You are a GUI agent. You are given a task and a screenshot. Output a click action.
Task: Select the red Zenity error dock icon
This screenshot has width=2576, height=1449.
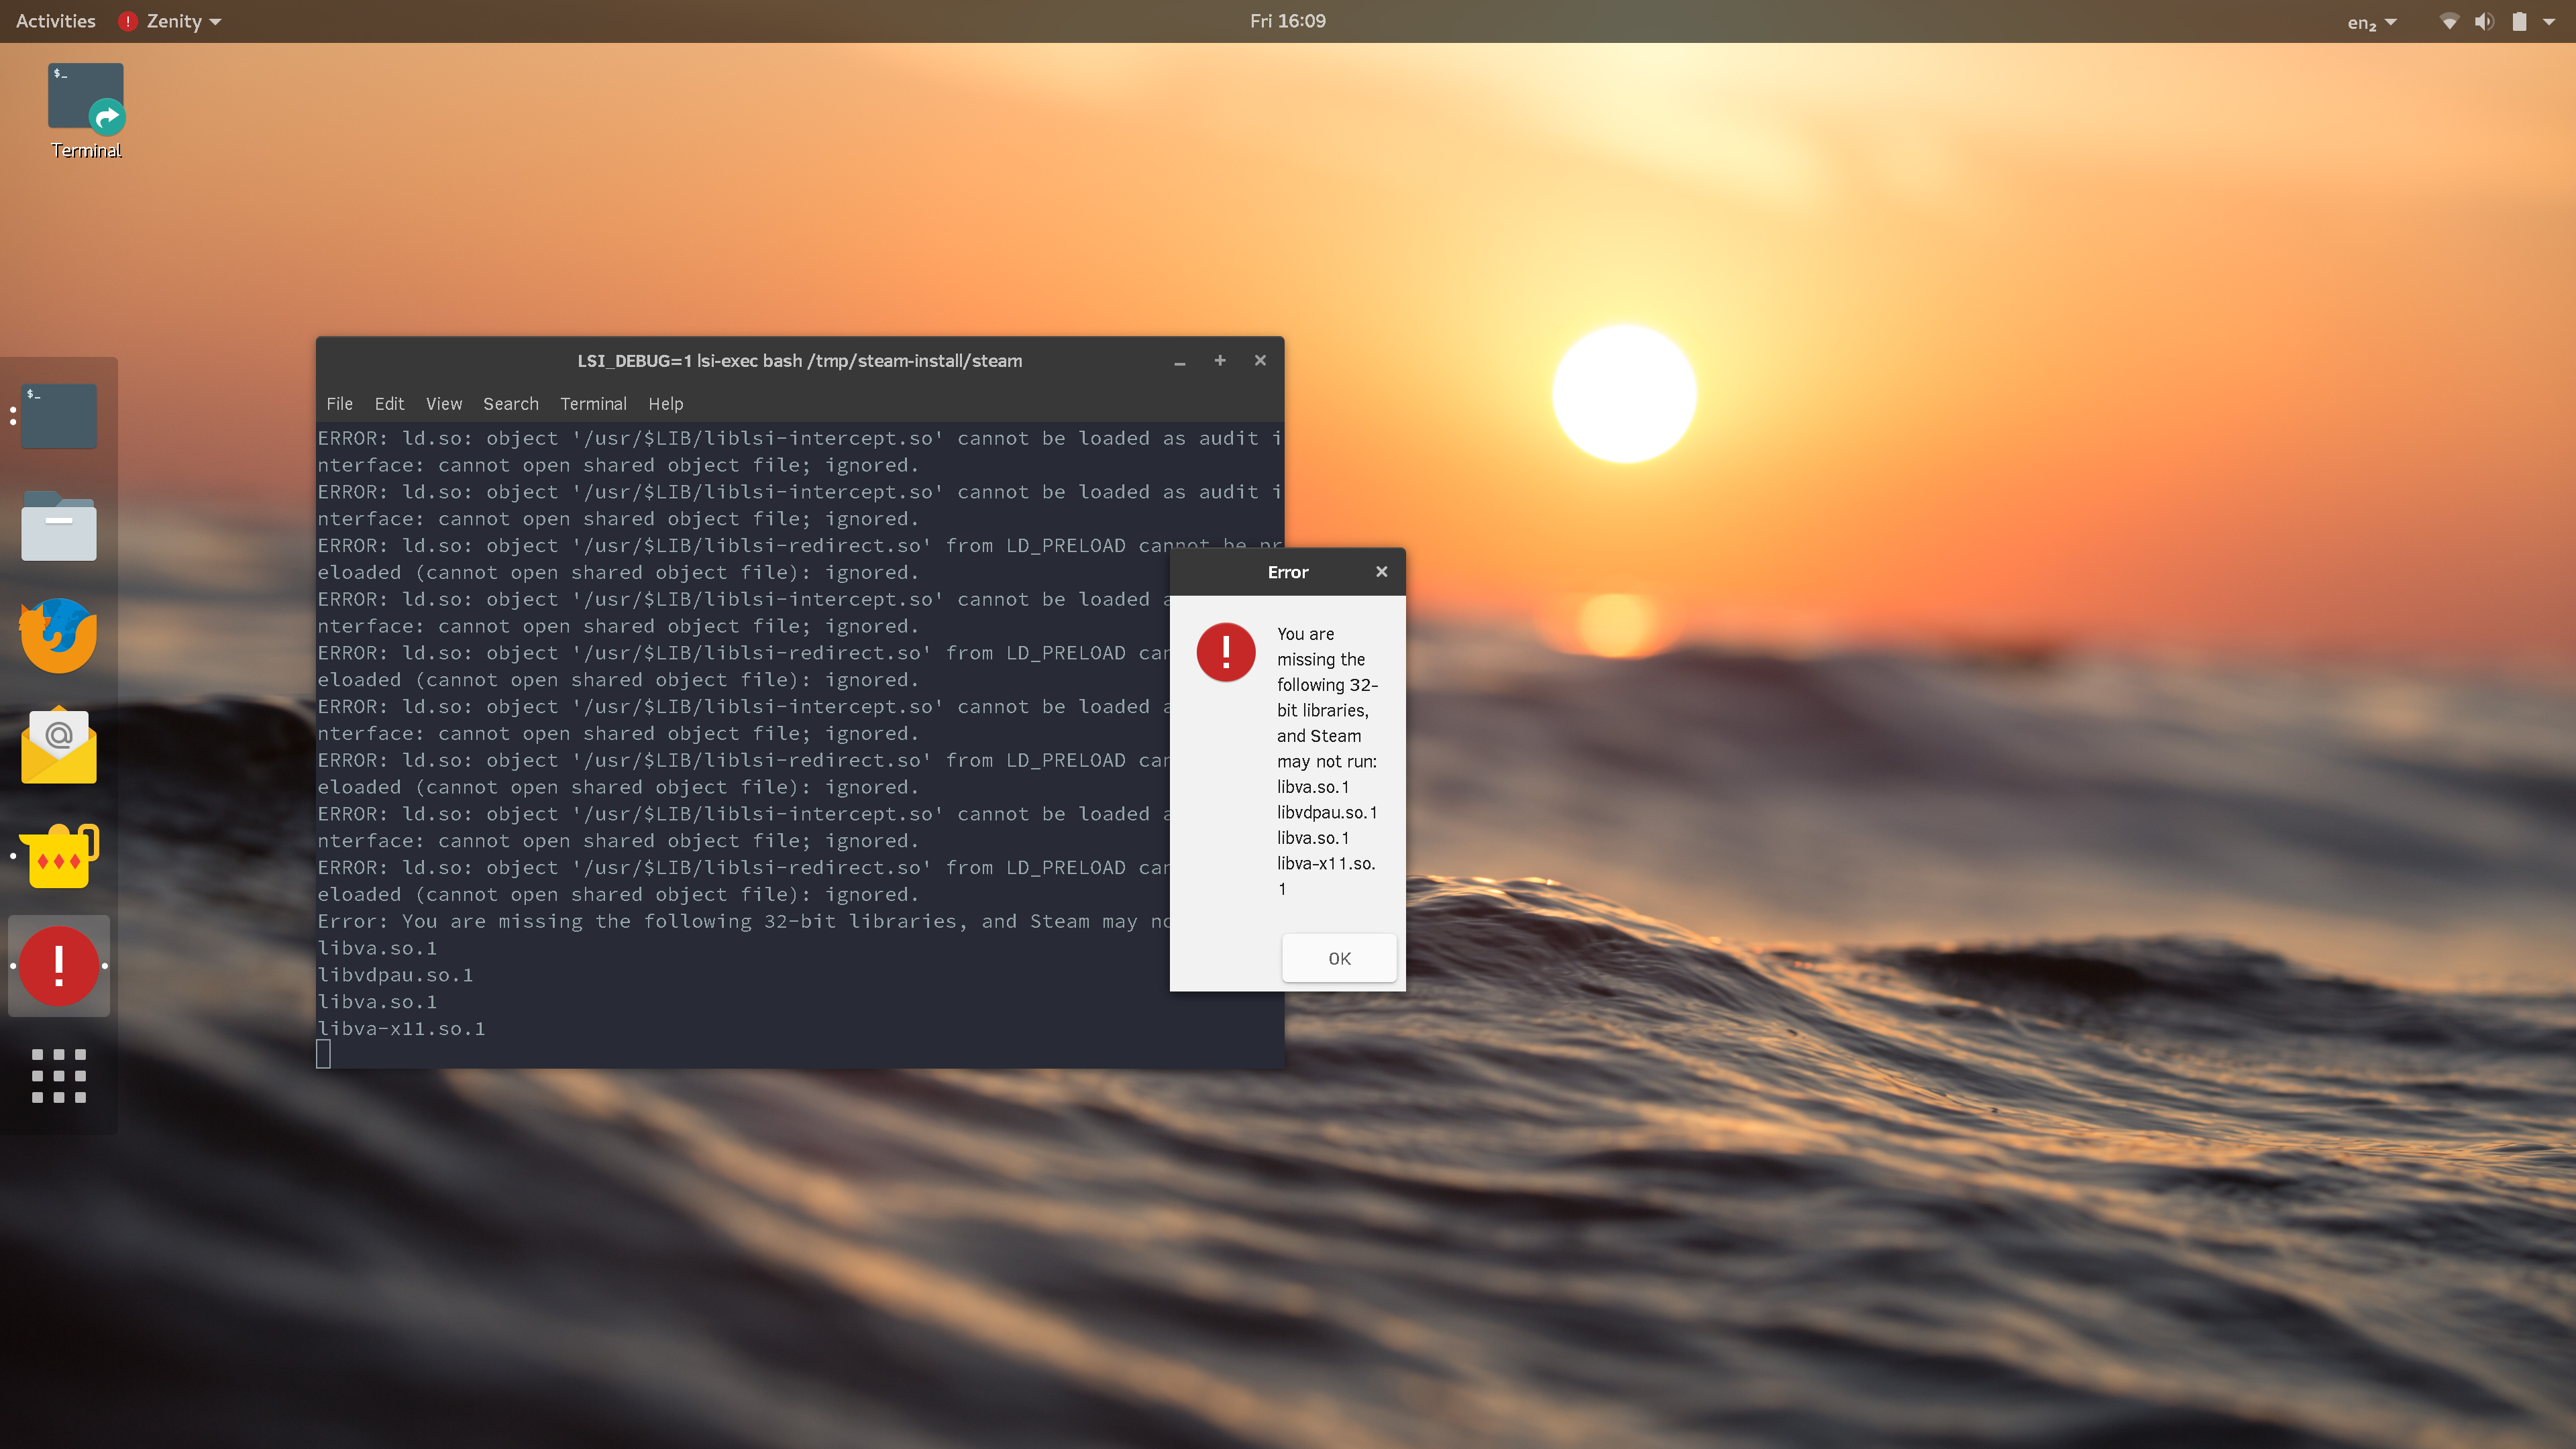point(59,966)
